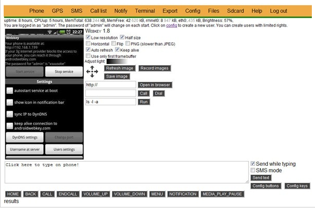Open Config buttons
Screen dimensions: 315x208
tap(265, 186)
